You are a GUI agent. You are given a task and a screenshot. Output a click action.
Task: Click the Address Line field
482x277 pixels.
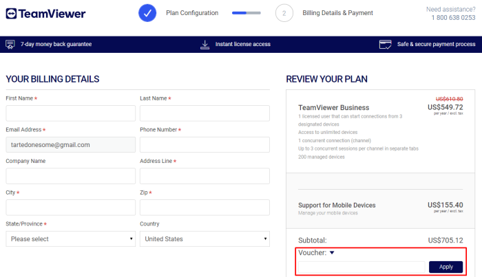(x=205, y=176)
